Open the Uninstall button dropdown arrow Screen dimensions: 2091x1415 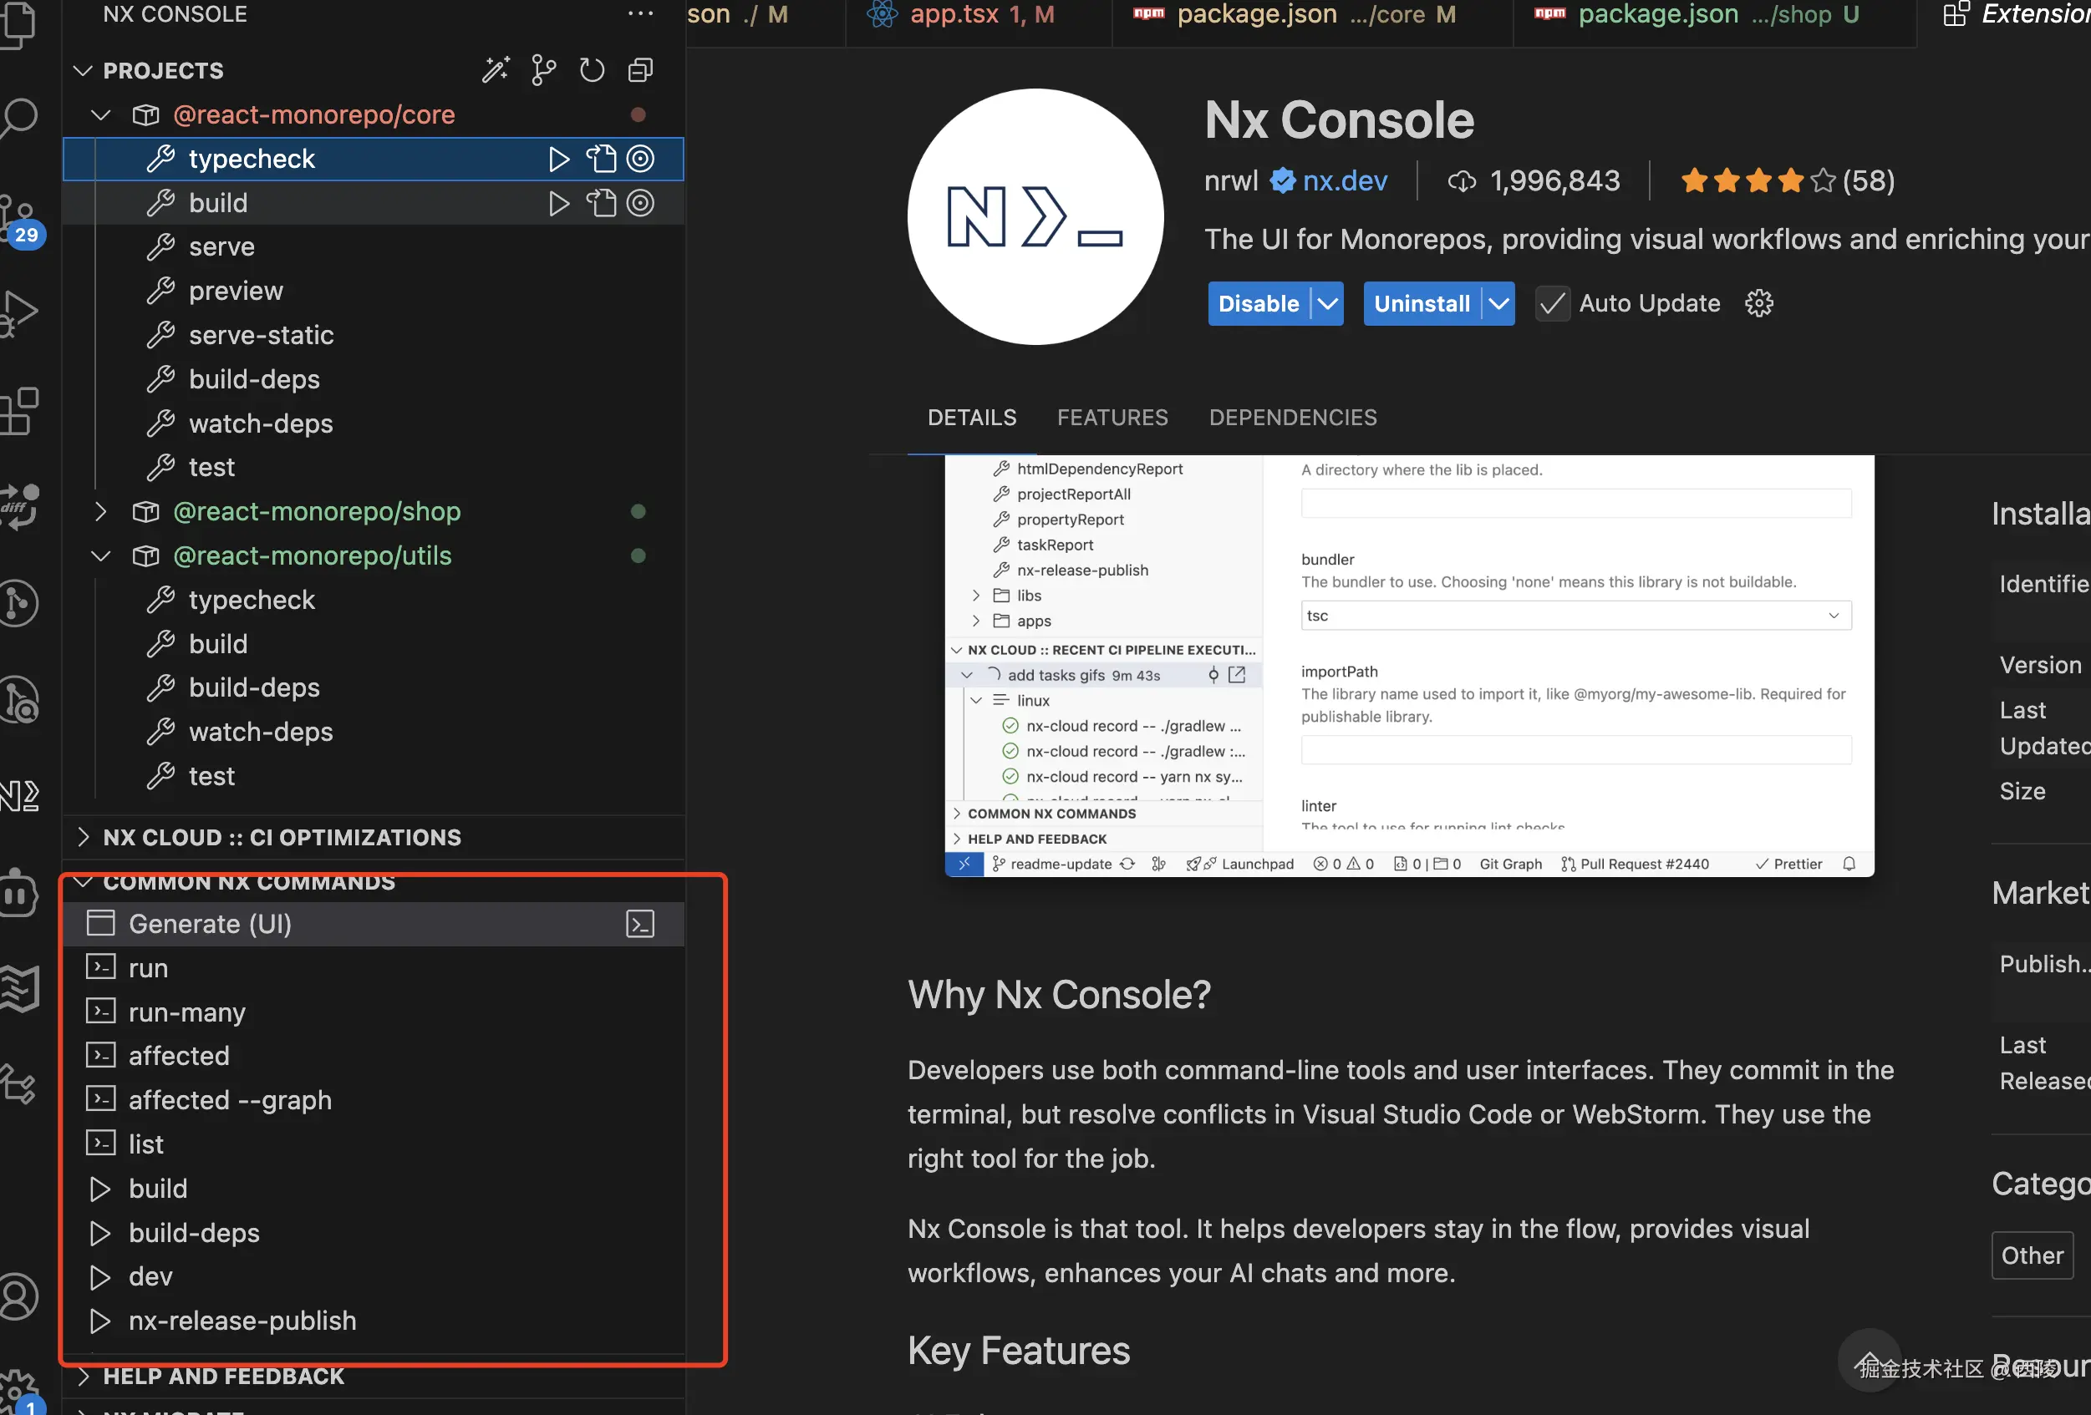[x=1498, y=303]
